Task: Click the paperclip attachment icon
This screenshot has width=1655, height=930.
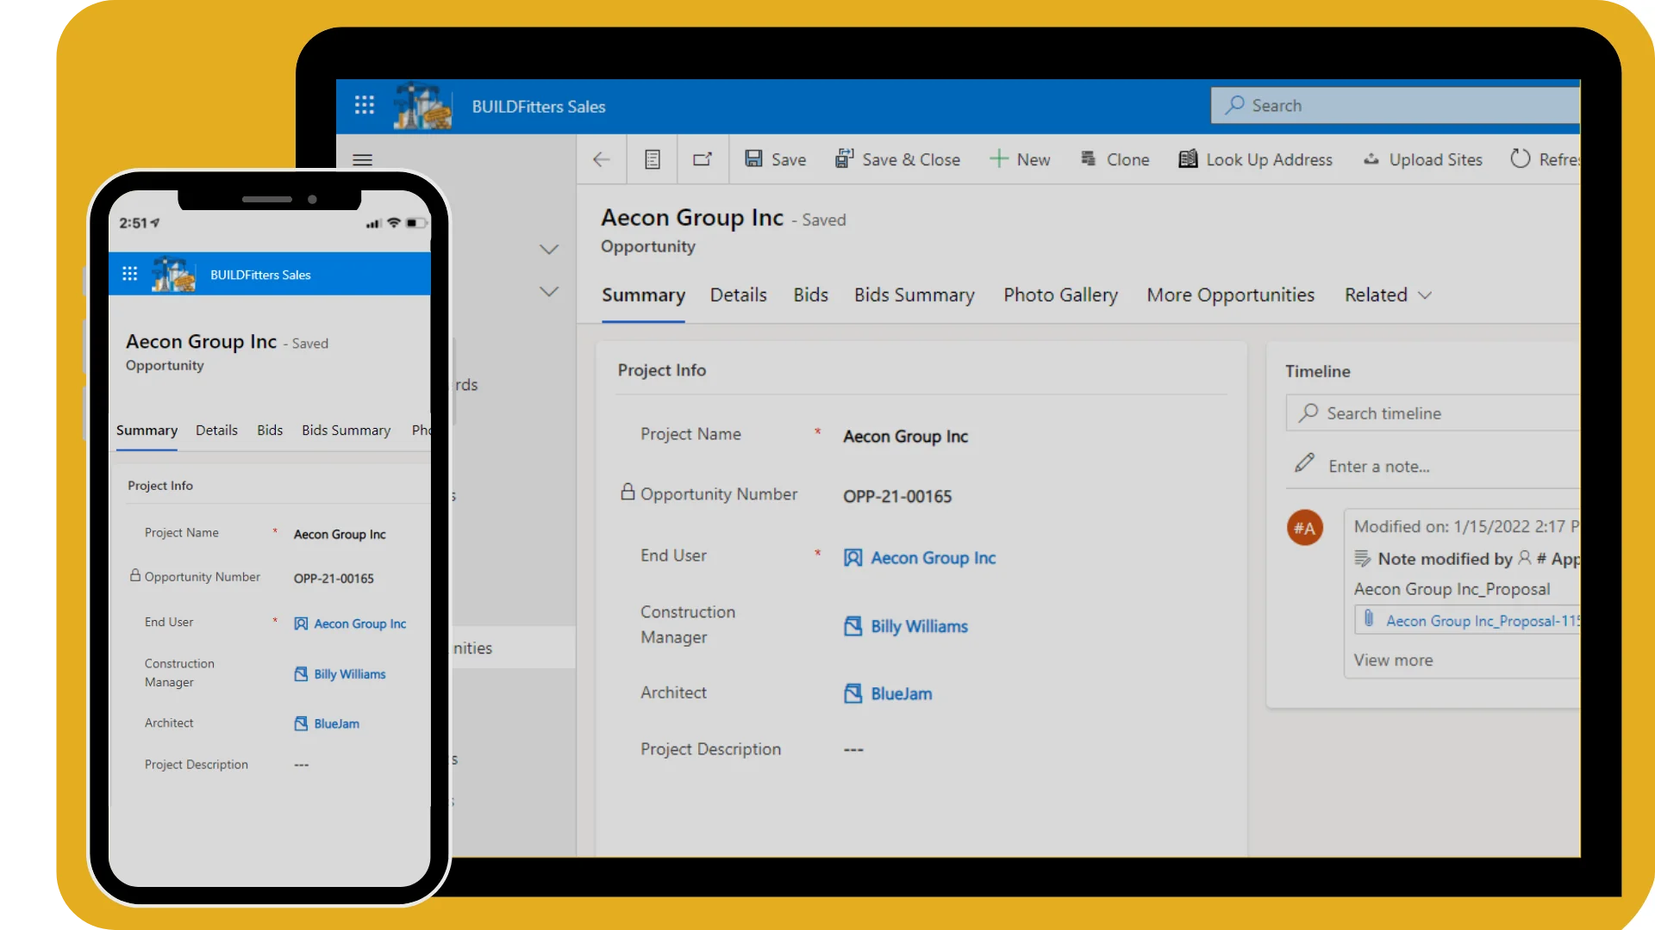Action: pyautogui.click(x=1369, y=618)
